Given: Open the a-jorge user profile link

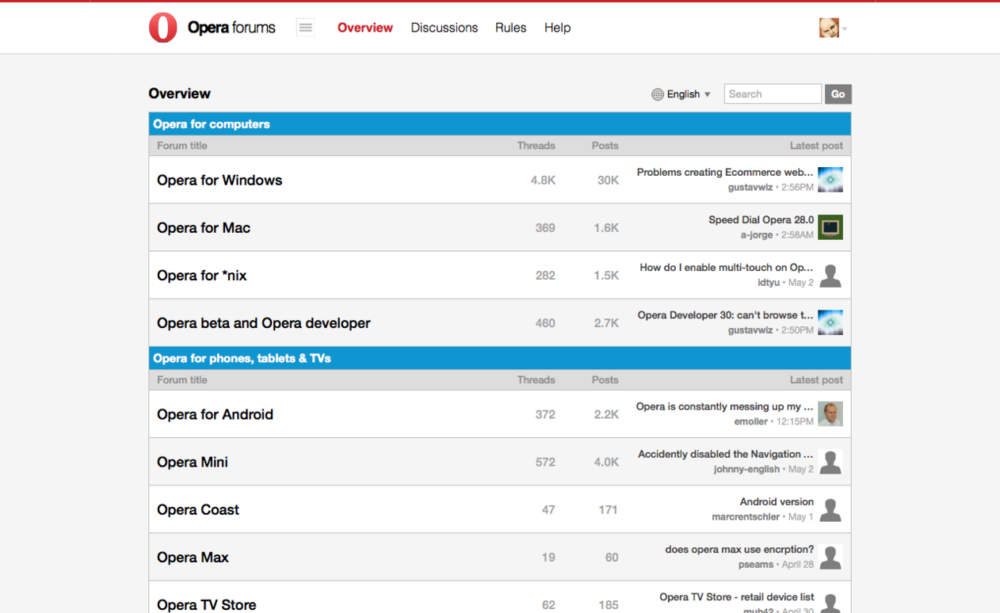Looking at the screenshot, I should pyautogui.click(x=758, y=235).
